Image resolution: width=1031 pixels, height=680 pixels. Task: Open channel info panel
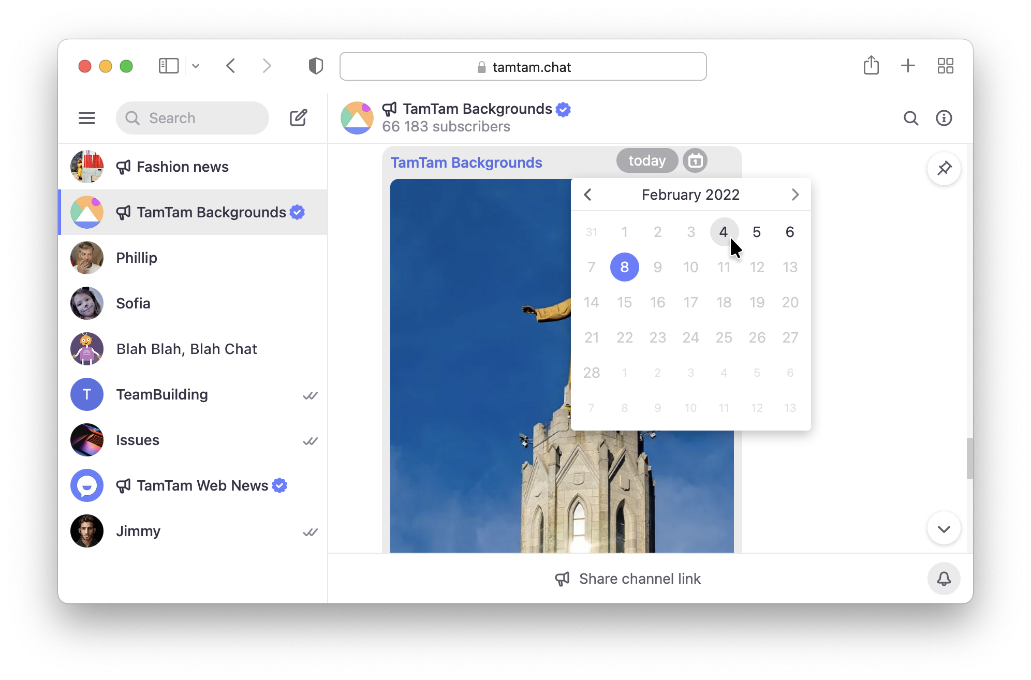coord(944,119)
